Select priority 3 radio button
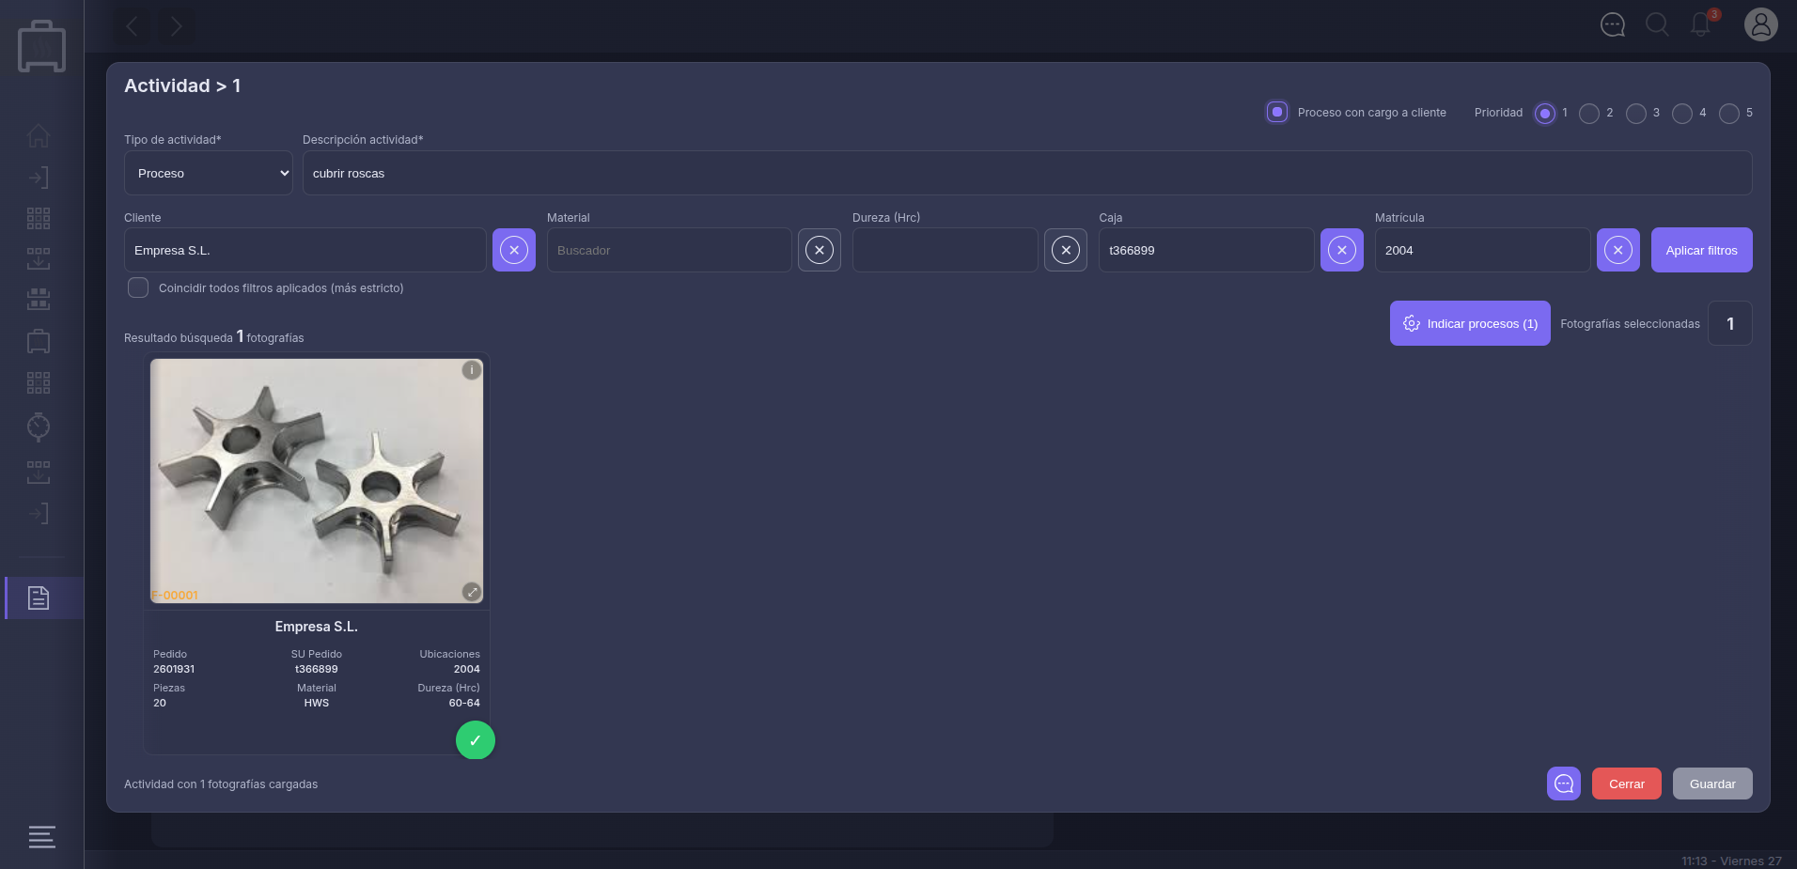This screenshot has height=869, width=1797. click(1635, 113)
